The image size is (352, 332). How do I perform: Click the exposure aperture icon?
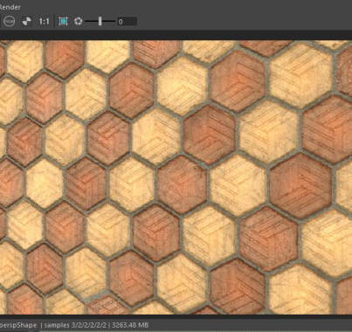point(78,21)
